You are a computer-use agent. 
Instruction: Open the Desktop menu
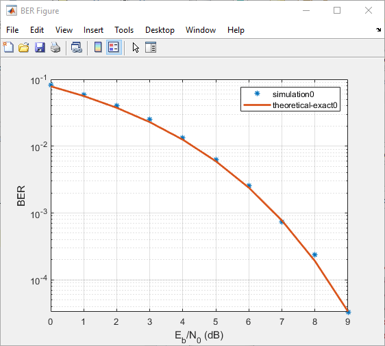coord(160,30)
